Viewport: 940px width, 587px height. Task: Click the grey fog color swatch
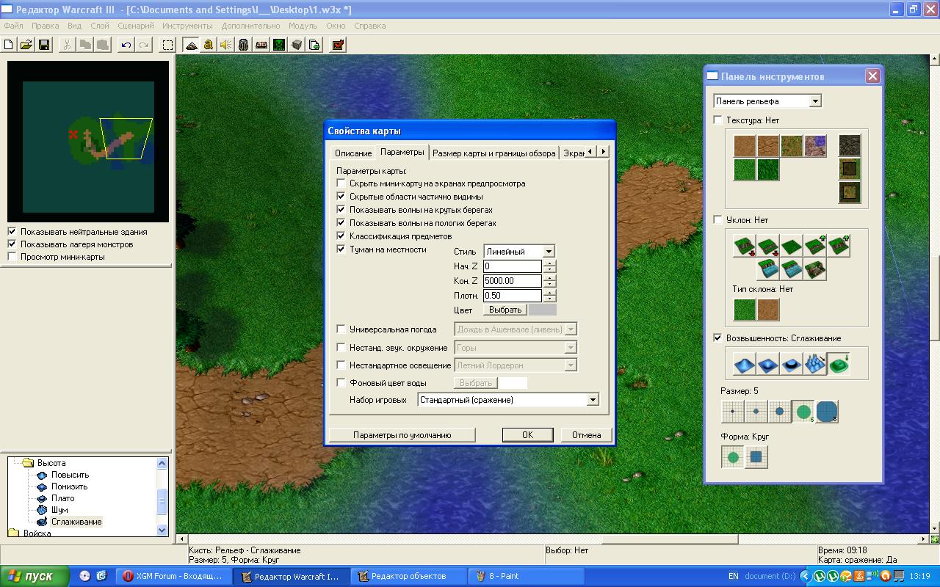pyautogui.click(x=543, y=310)
